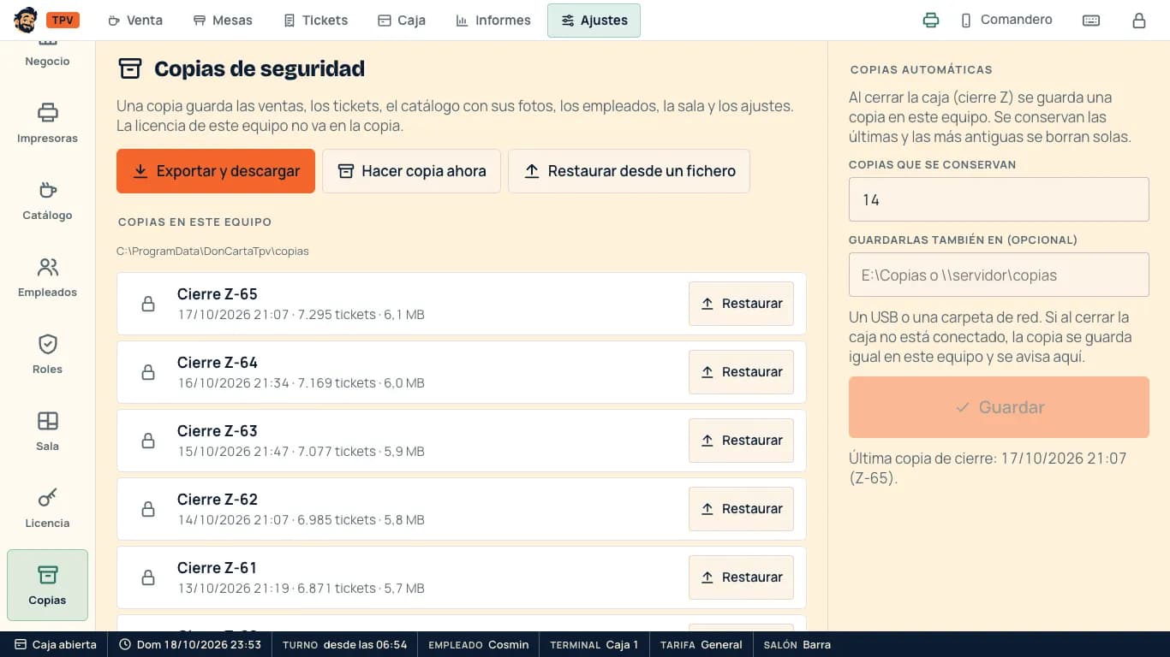The height and width of the screenshot is (657, 1170).
Task: Click Restaurar desde un fichero
Action: [x=630, y=171]
